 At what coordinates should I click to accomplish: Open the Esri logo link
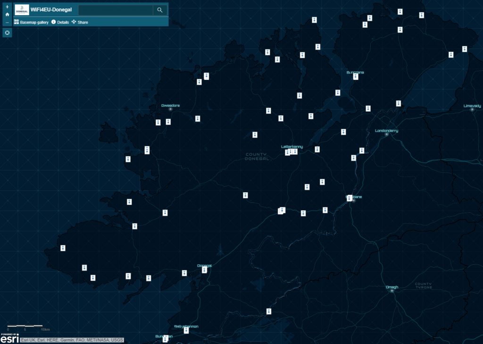coord(9,338)
